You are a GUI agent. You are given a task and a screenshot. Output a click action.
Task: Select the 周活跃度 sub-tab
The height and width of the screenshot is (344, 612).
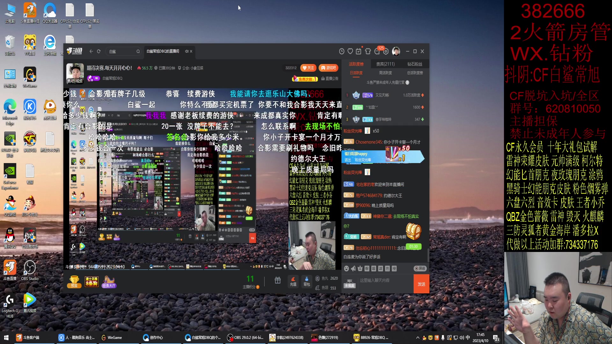[x=385, y=73]
